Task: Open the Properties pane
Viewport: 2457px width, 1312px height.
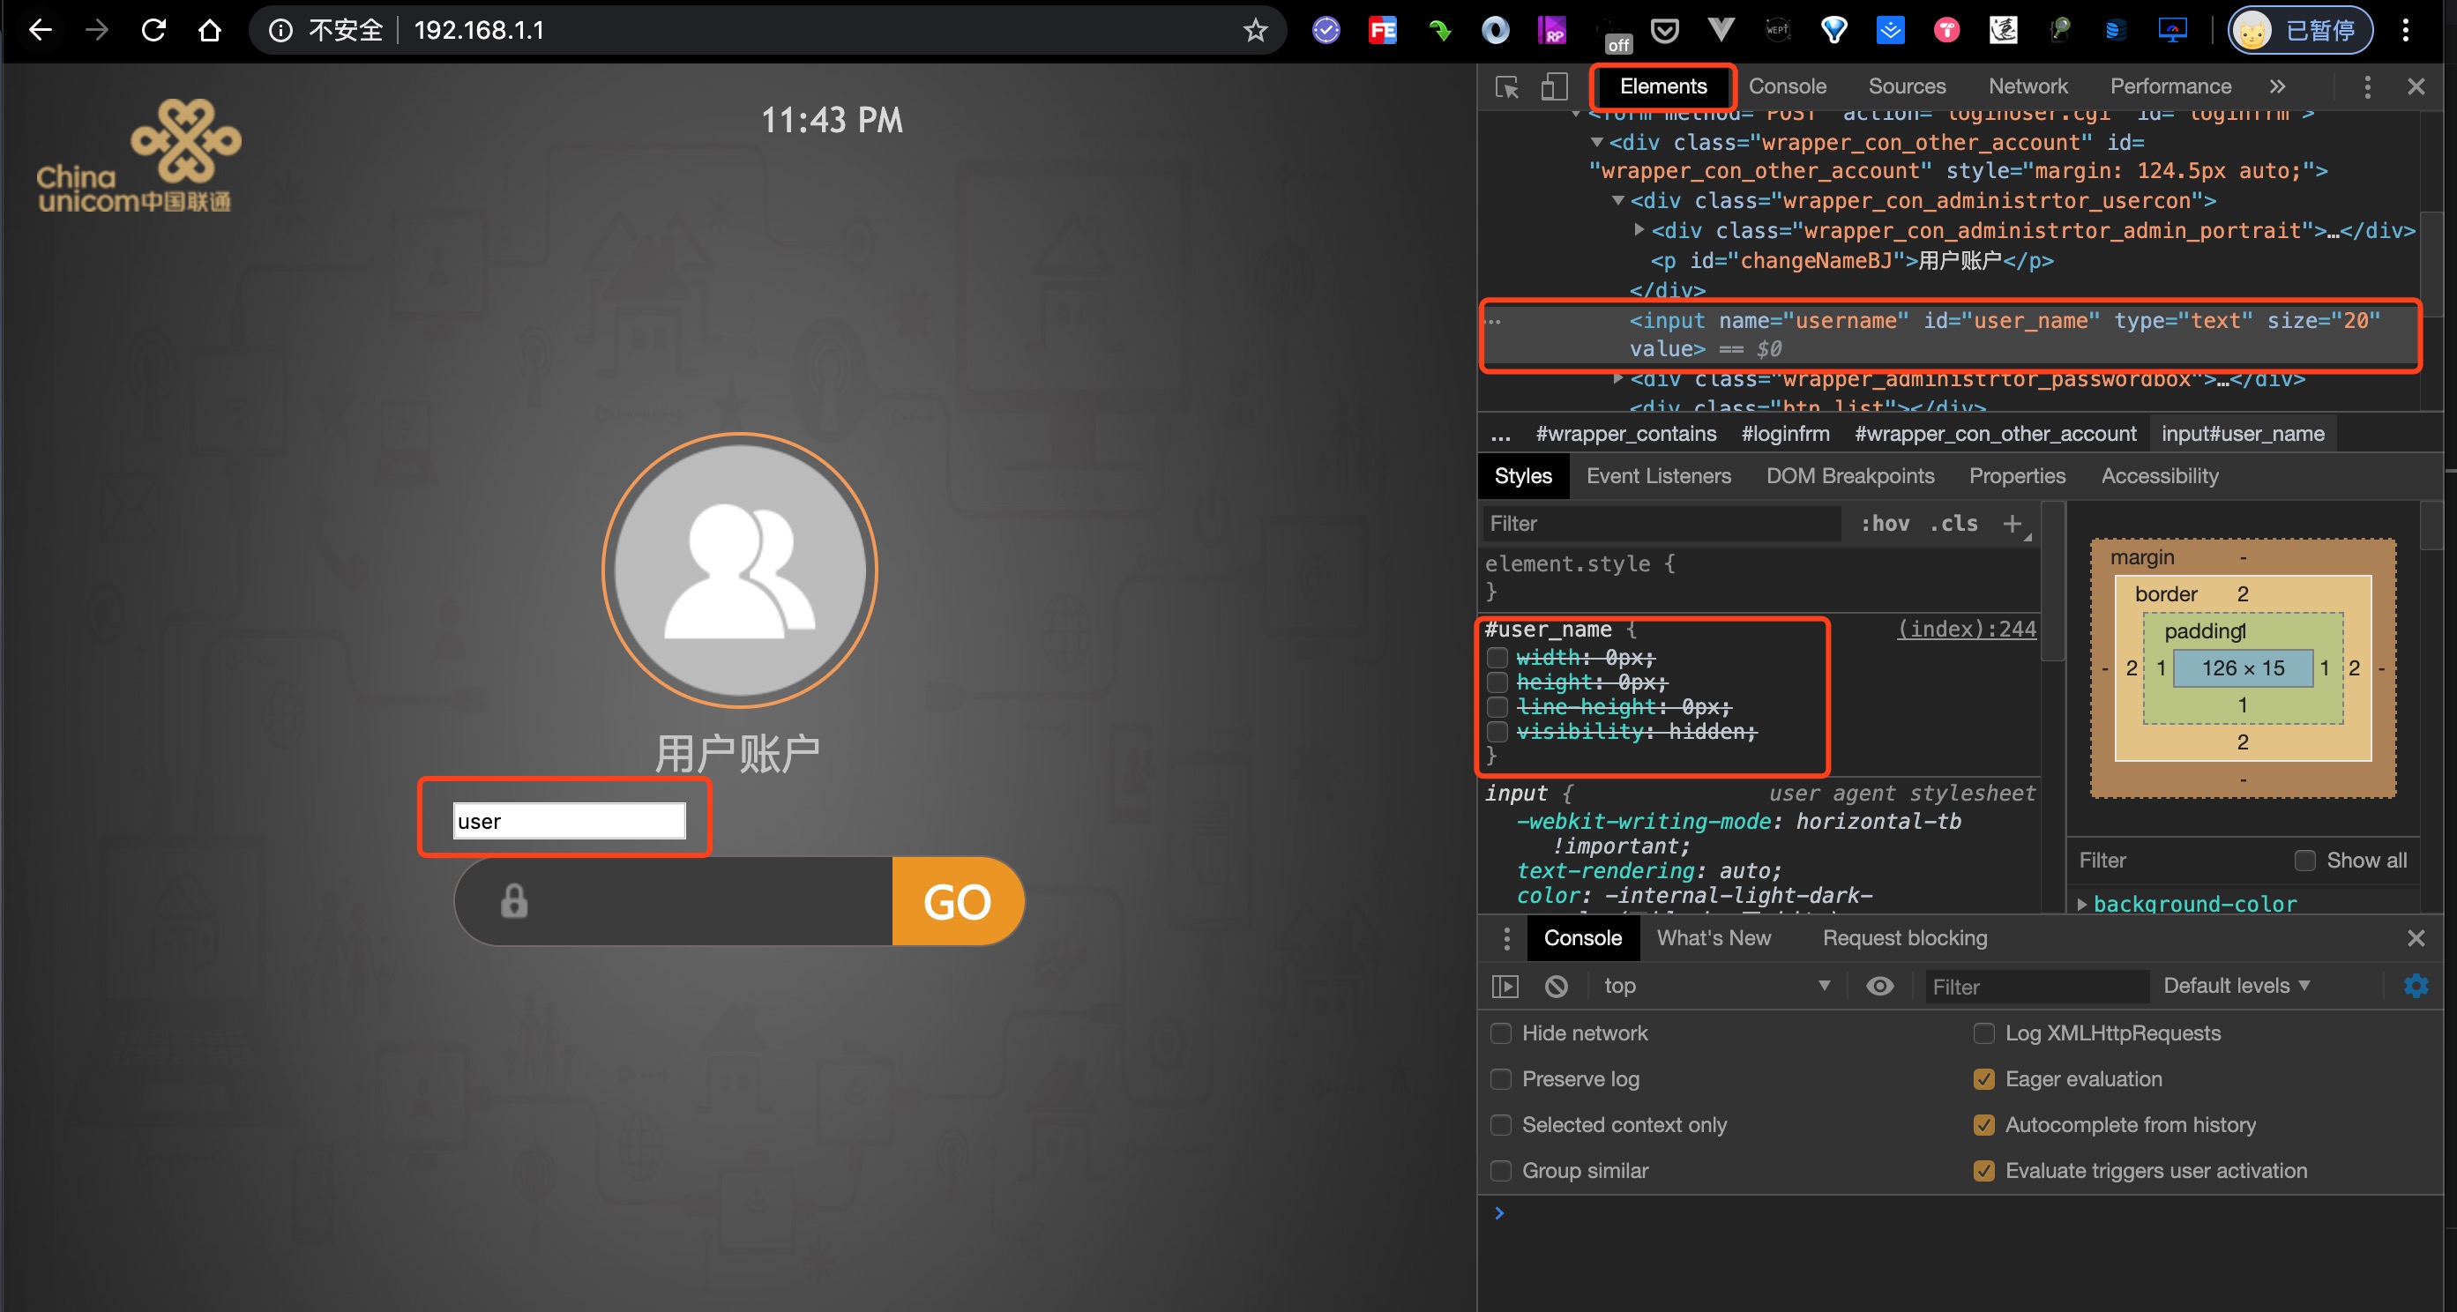Action: click(x=2017, y=476)
